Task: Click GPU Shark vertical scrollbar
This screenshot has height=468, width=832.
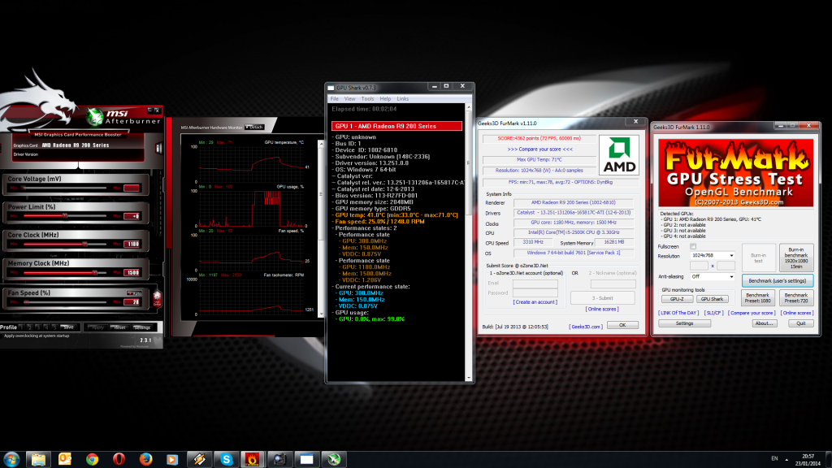Action: [x=469, y=242]
